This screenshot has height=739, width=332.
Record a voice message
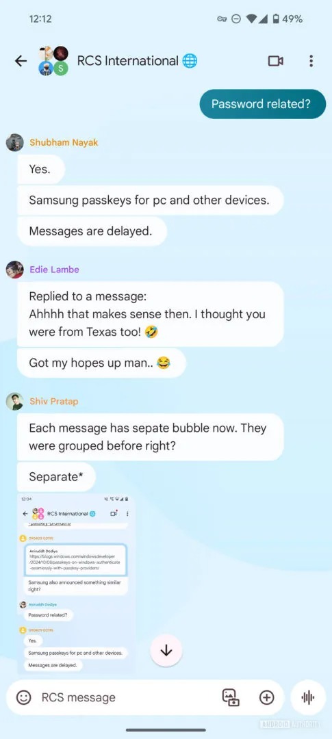[x=309, y=697]
